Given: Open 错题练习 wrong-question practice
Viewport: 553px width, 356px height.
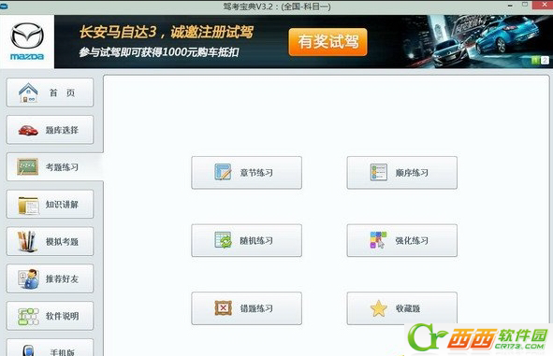Looking at the screenshot, I should pos(246,308).
